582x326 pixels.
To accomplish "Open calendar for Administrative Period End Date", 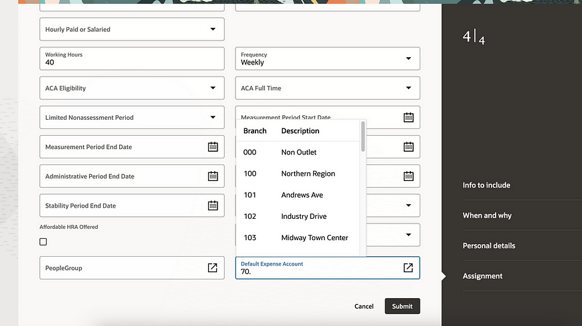I will tap(213, 176).
